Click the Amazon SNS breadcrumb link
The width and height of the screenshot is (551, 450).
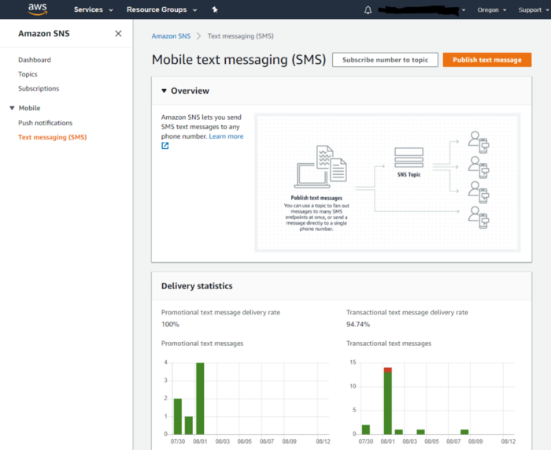coord(171,36)
